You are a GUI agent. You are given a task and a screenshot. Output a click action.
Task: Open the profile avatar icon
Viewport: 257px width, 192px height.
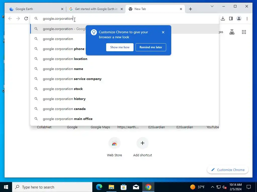pyautogui.click(x=239, y=18)
